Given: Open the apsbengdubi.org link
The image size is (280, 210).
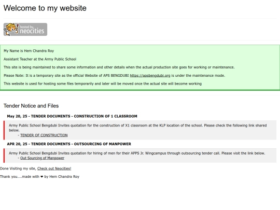Looking at the screenshot, I should 150,76.
